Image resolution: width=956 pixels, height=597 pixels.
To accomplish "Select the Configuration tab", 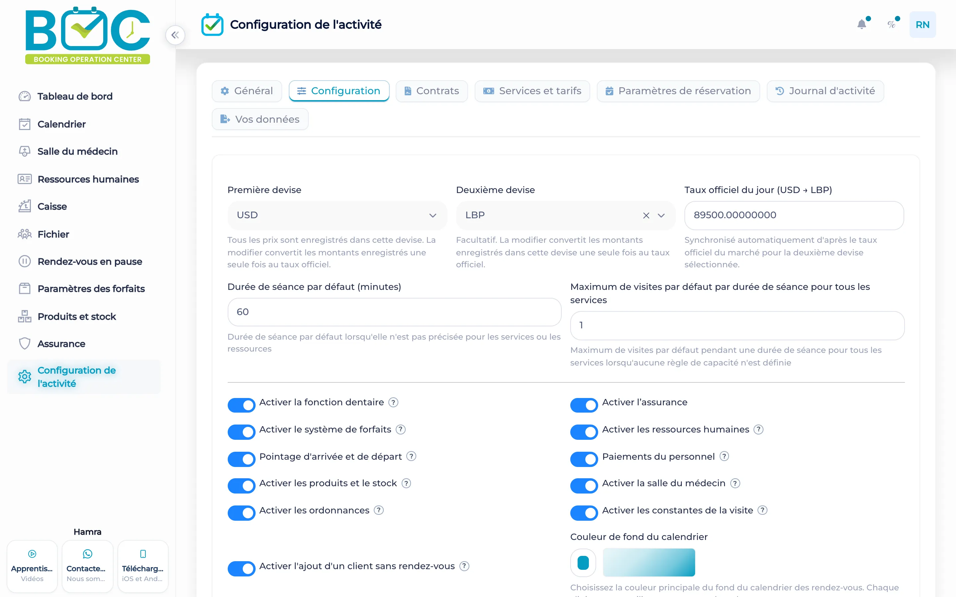I will (339, 91).
